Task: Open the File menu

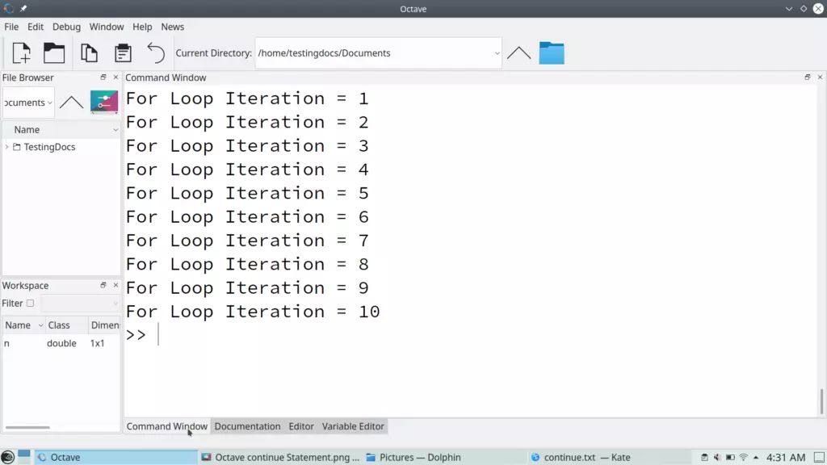Action: click(x=11, y=27)
